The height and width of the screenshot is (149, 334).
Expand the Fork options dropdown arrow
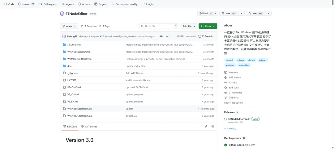point(242,13)
